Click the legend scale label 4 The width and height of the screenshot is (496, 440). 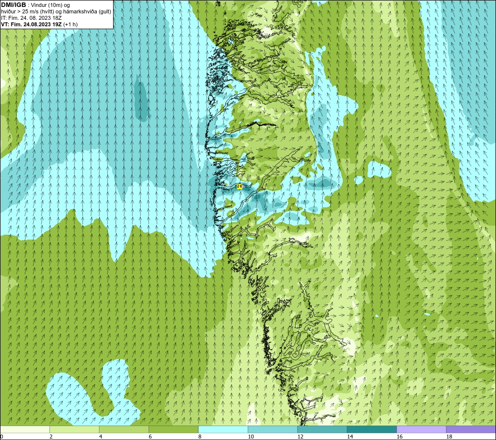coord(101,437)
